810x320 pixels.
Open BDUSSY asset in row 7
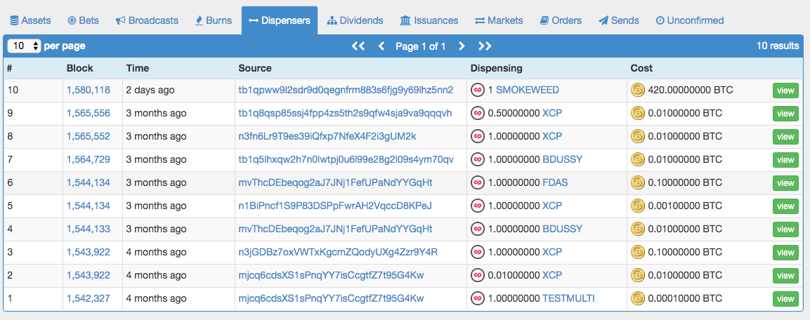[563, 159]
